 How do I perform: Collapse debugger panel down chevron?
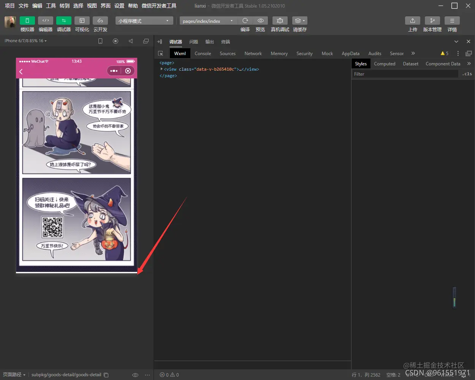456,41
